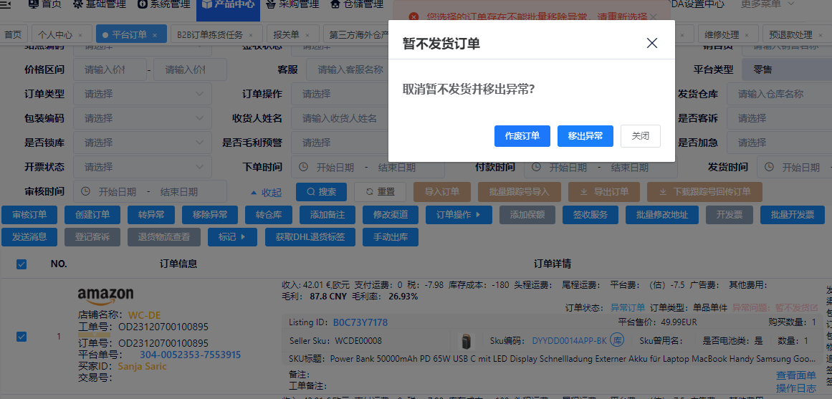Expand 订单操作 button menu
This screenshot has height=399, width=832.
[x=459, y=215]
